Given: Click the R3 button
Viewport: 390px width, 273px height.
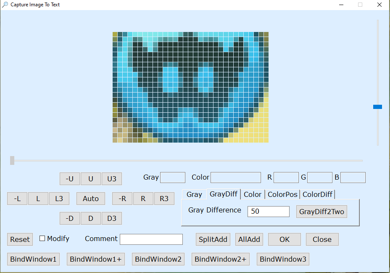Looking at the screenshot, I should [164, 199].
